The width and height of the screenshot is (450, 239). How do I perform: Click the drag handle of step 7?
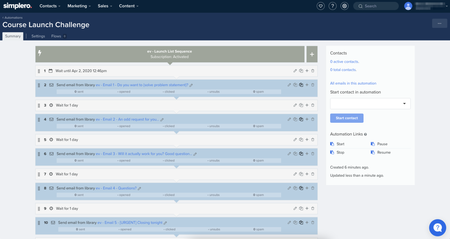39,174
